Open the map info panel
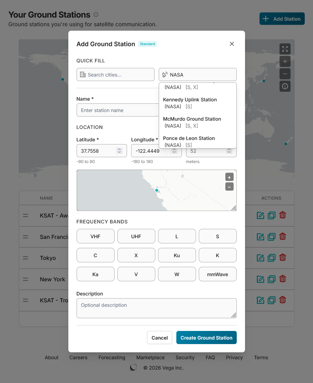The image size is (313, 383). tap(285, 86)
